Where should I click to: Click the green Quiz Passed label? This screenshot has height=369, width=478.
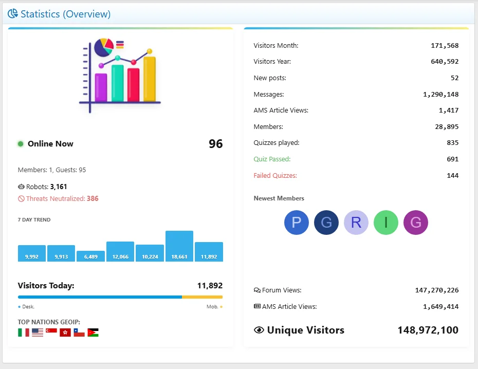coord(272,159)
